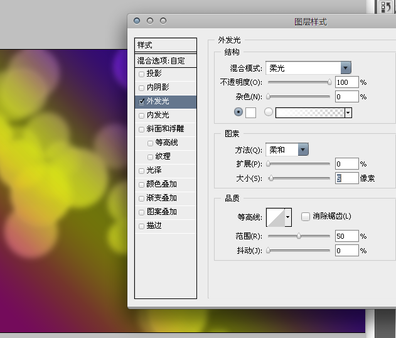
Task: Select the 内发光 style row label
Action: pyautogui.click(x=158, y=115)
